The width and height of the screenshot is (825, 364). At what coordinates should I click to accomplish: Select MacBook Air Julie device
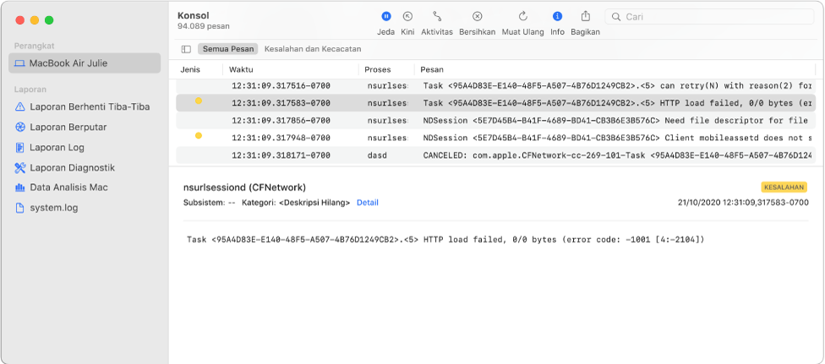(x=85, y=63)
